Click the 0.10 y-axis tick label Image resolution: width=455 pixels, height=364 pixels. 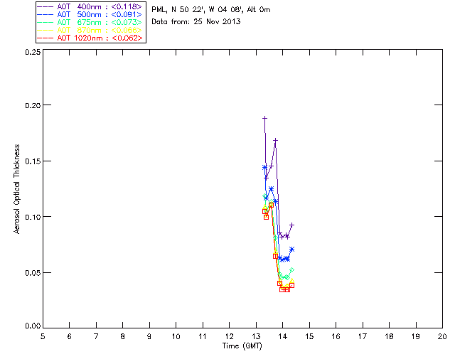[x=33, y=217]
